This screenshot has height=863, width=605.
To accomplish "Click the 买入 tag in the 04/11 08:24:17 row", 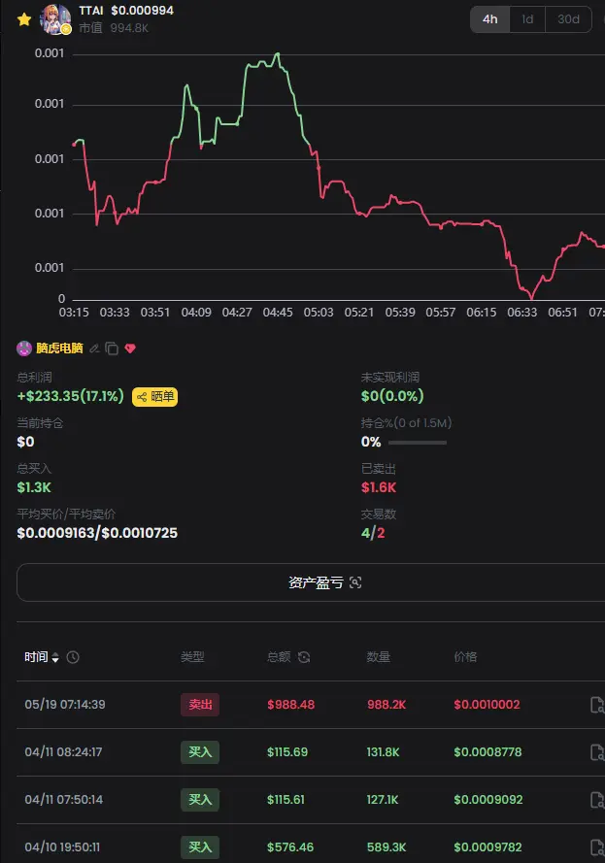I will pos(200,751).
